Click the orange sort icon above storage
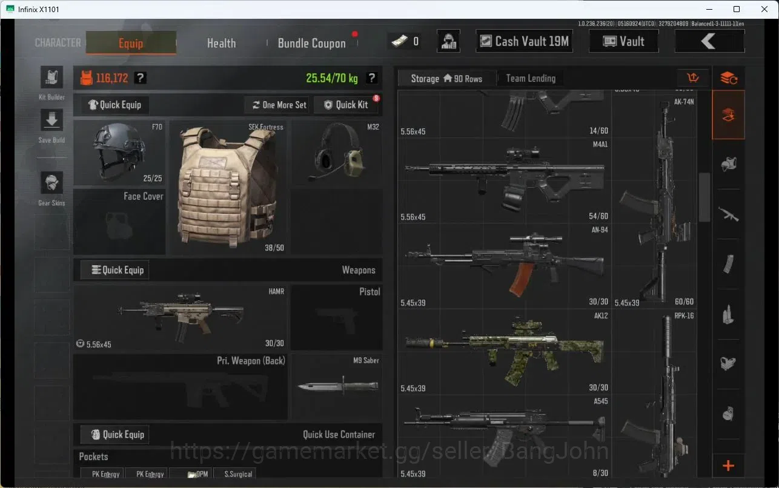Image resolution: width=779 pixels, height=488 pixels. click(x=693, y=78)
